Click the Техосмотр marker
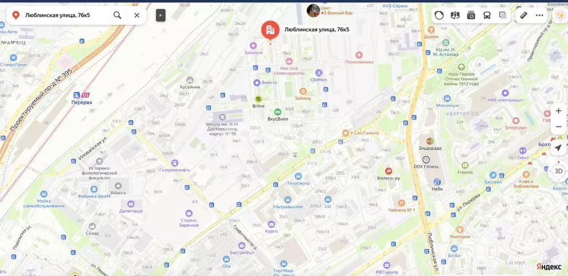Image resolution: width=568 pixels, height=276 pixels. click(298, 176)
